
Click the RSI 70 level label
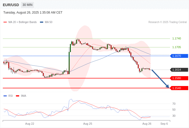point(174,104)
